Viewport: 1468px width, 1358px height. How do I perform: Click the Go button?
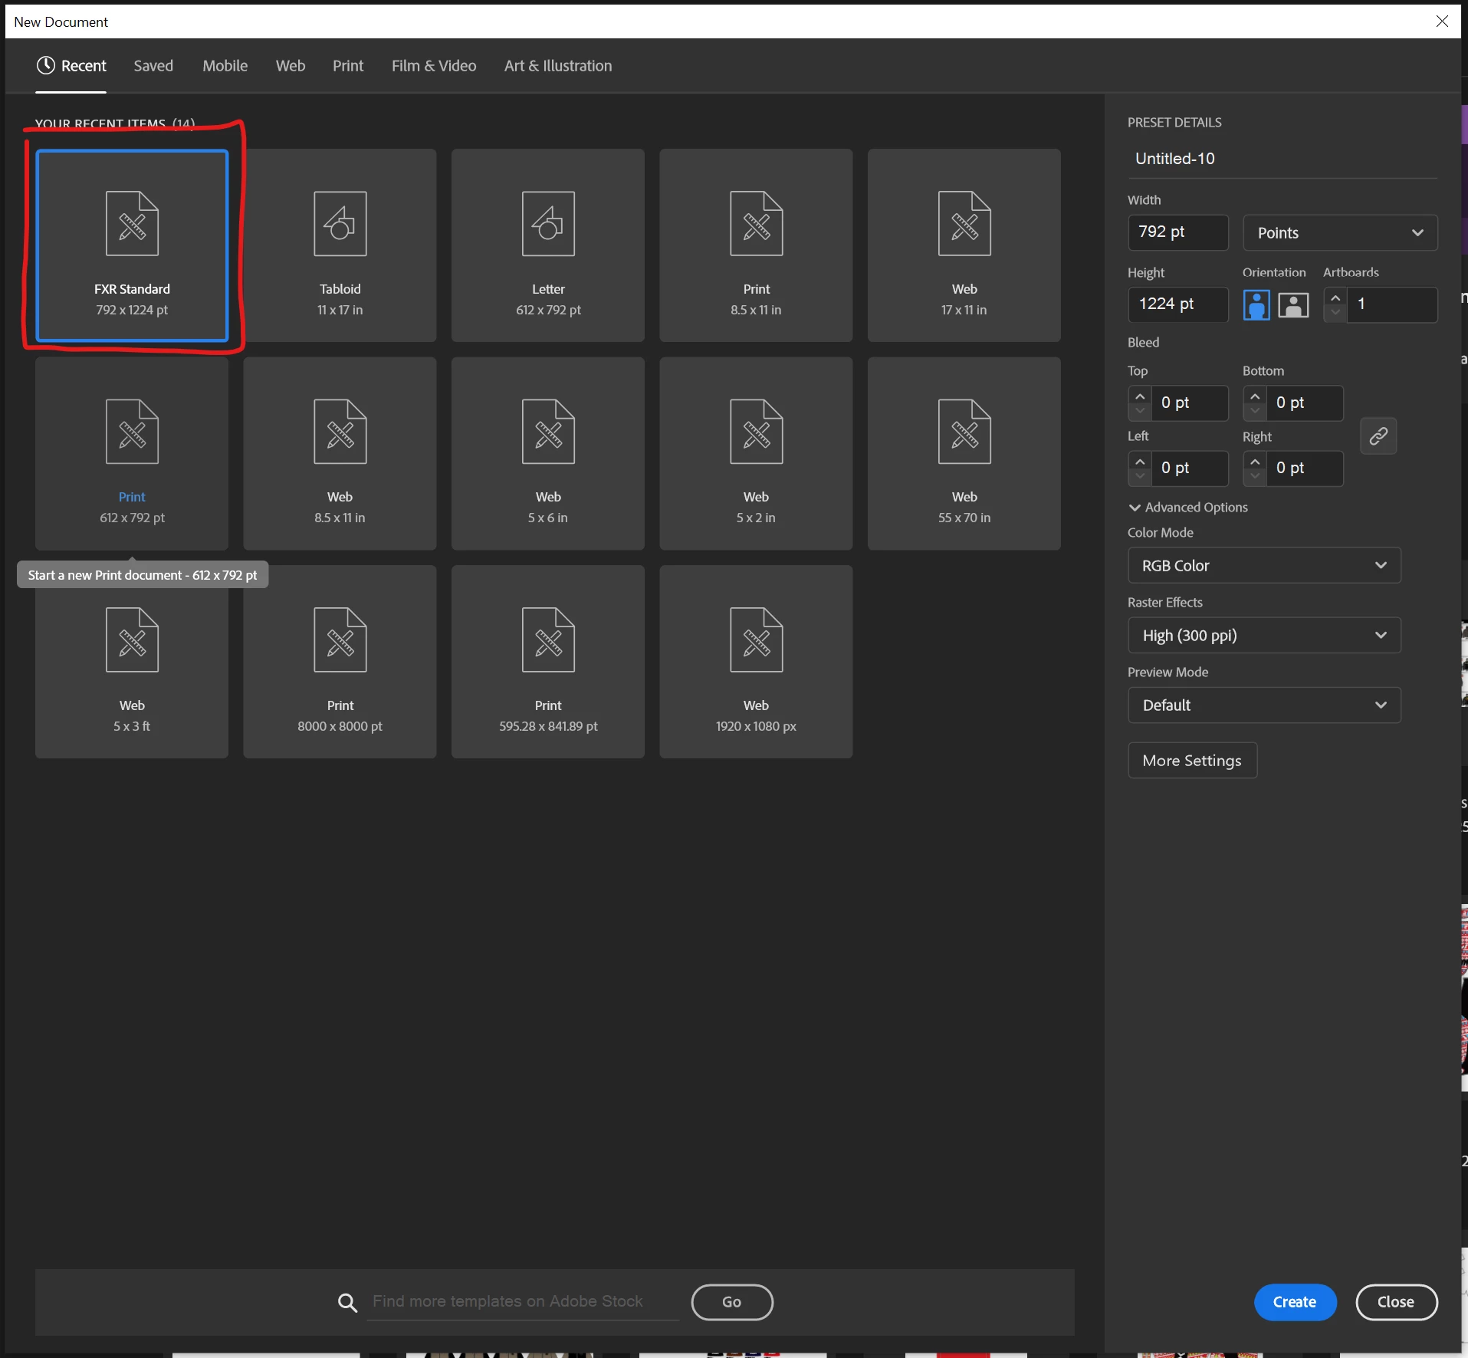732,1302
